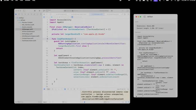
Task: Select TextAreaContent.swift in the navigator
Action: pos(29,40)
